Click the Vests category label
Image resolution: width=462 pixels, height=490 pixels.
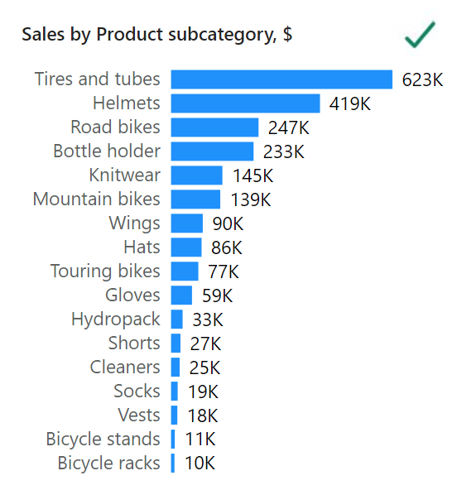pyautogui.click(x=139, y=416)
